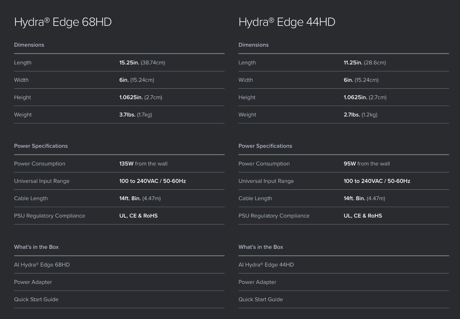Click the 44HD width value 6in. (15.24cm)
This screenshot has height=319, width=460.
click(x=361, y=80)
